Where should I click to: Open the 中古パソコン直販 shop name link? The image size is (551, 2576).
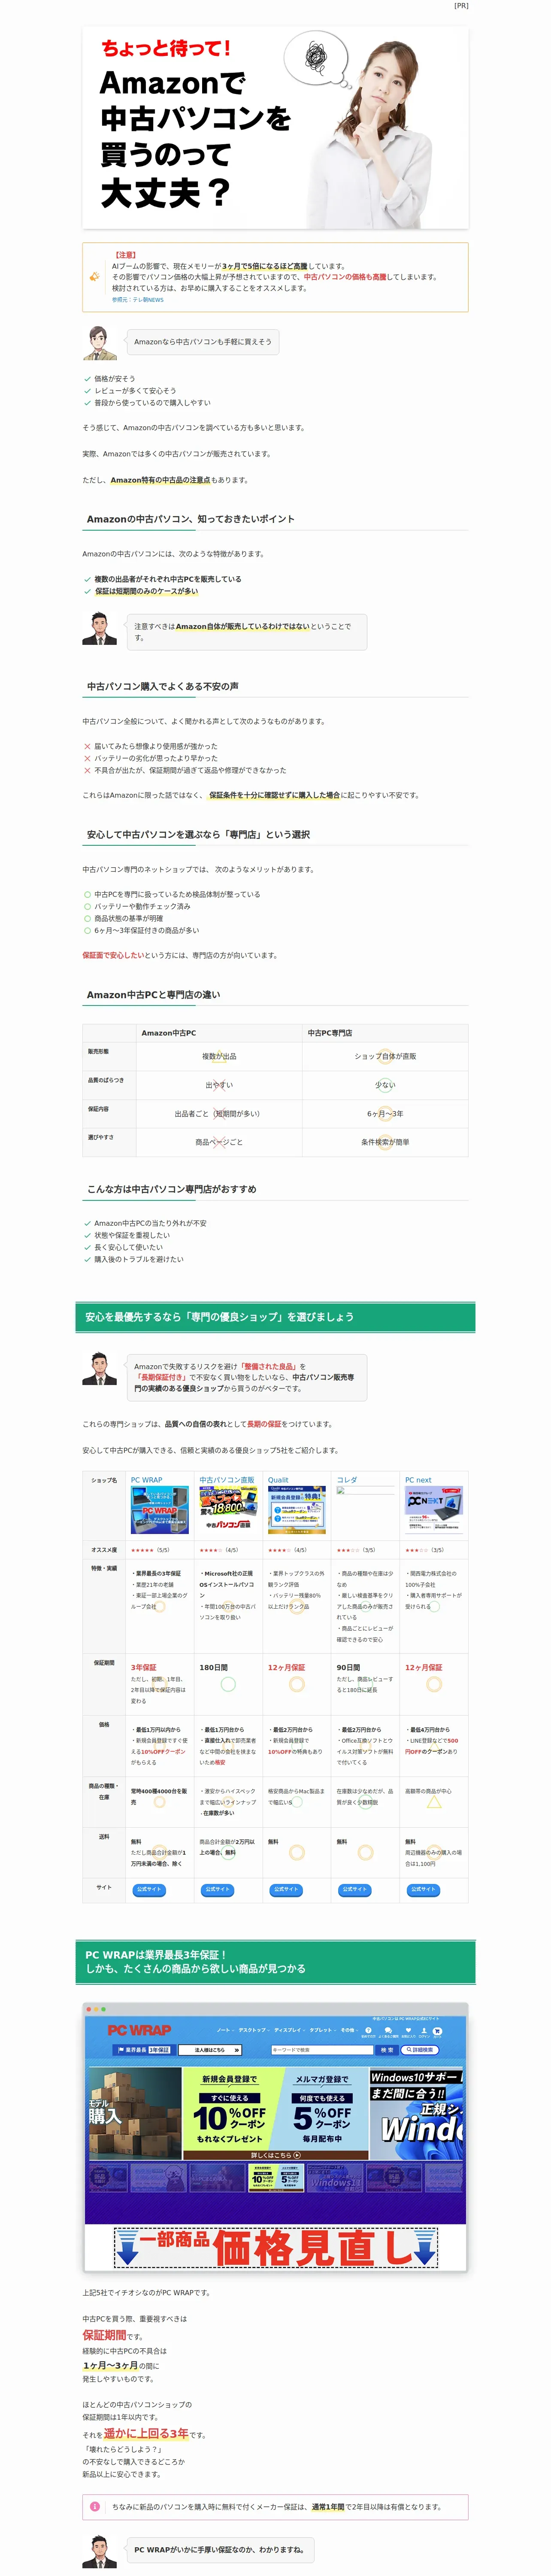pyautogui.click(x=227, y=1479)
